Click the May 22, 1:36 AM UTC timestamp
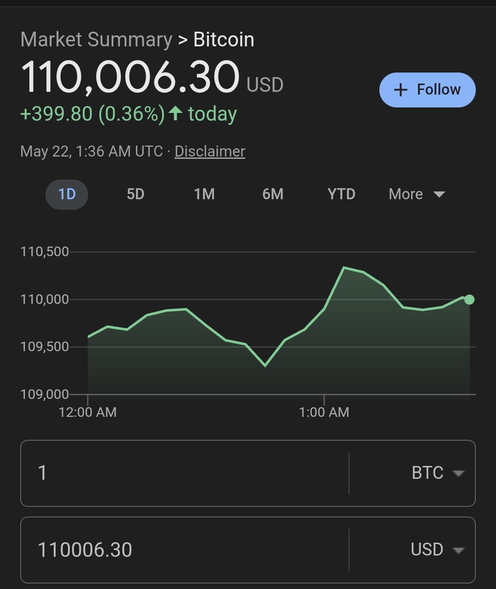Screen dimensions: 496x589 [x=91, y=151]
